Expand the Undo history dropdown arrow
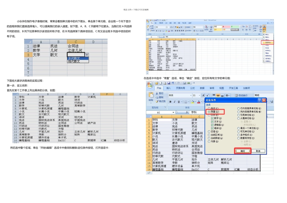Viewport: 287px width, 203px height. tap(176, 83)
